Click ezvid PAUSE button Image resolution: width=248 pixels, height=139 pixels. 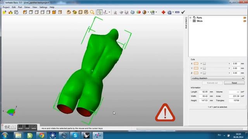pyautogui.click(x=20, y=127)
